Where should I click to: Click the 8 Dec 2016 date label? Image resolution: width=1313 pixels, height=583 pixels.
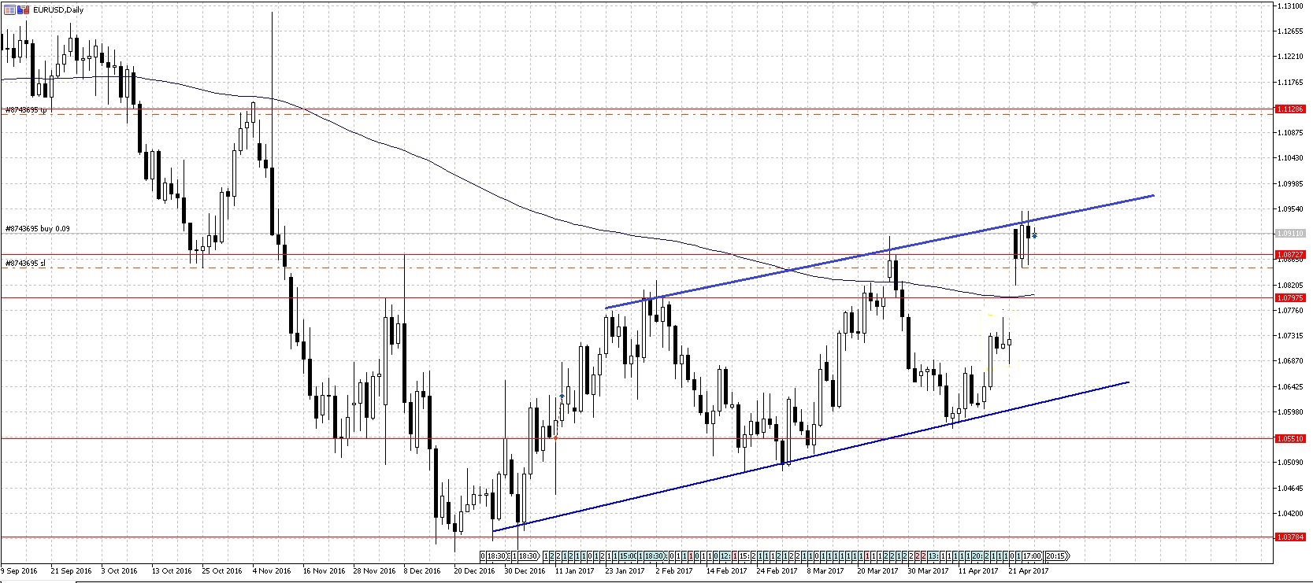click(x=422, y=570)
